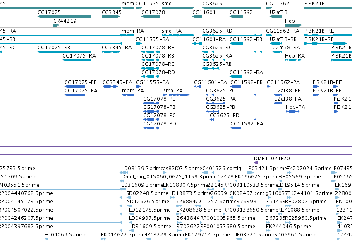Screen dimensions: 352x241
Task: Select the 'SD11257.5prime' EST label
Action: coord(216,202)
